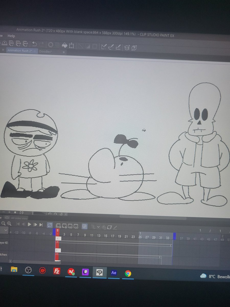Toggle Snap to Special Ruler icon

[x=111, y=47]
